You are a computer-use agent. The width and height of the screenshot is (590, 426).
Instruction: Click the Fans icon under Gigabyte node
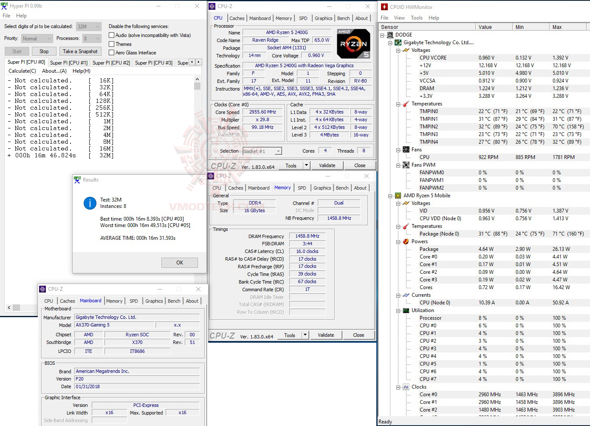coord(406,150)
